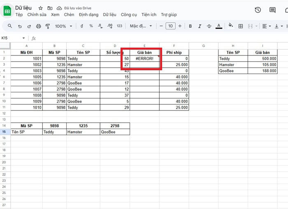The width and height of the screenshot is (288, 209).
Task: Open the Xem menu
Action: point(55,15)
